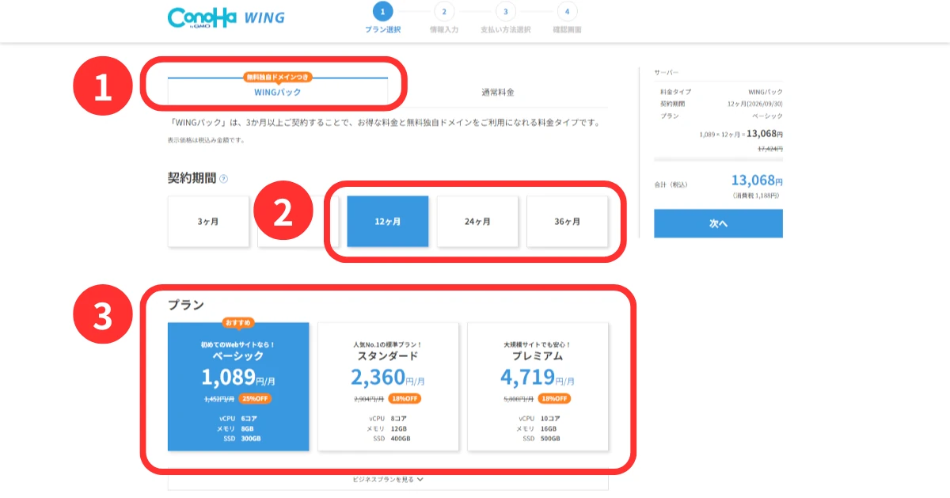Click the struck-through 17,424円 price
The image size is (950, 498).
point(769,148)
